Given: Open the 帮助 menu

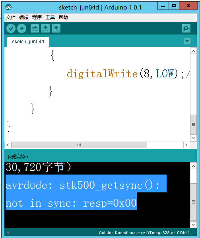Looking at the screenshot, I should [63, 17].
